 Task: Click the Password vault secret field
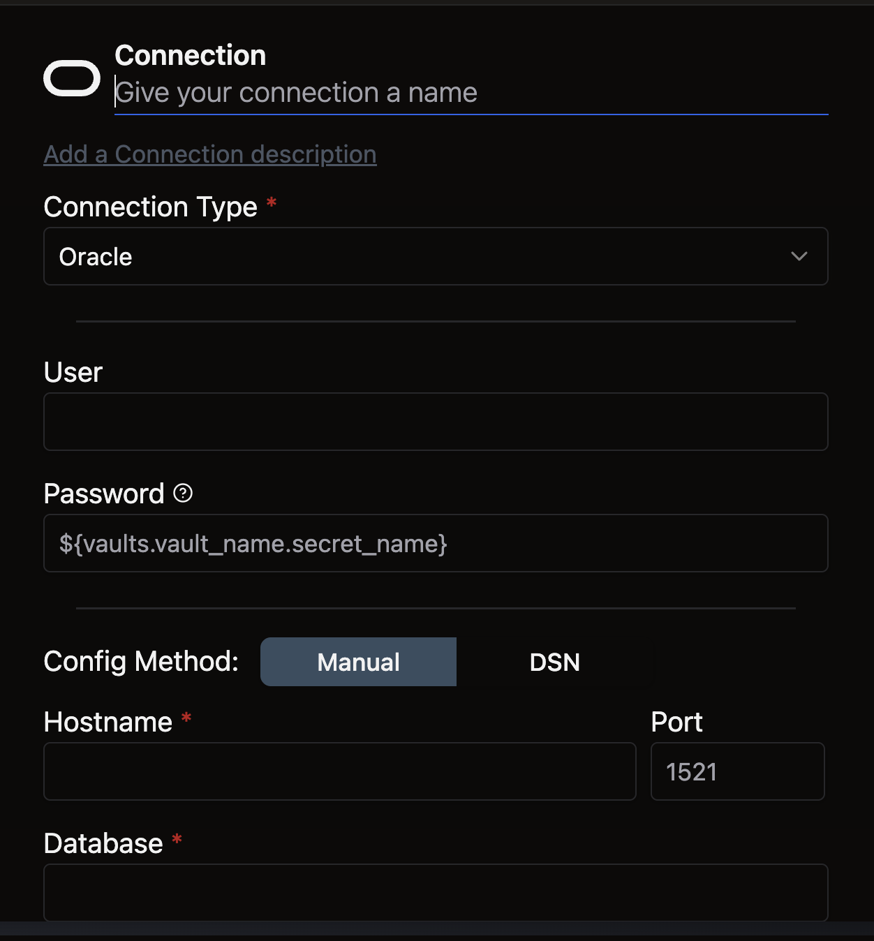pyautogui.click(x=435, y=543)
